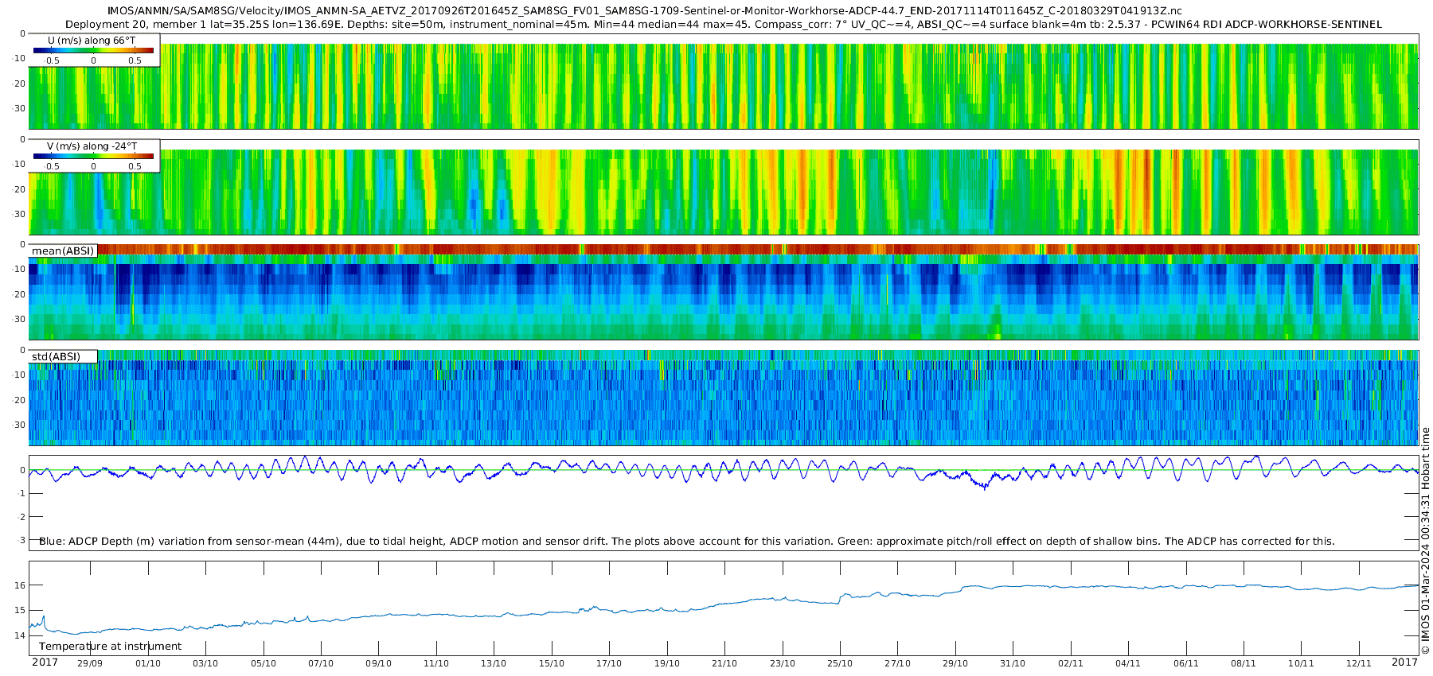Click the 06/11 date tick label
The image size is (1433, 676).
[1186, 663]
